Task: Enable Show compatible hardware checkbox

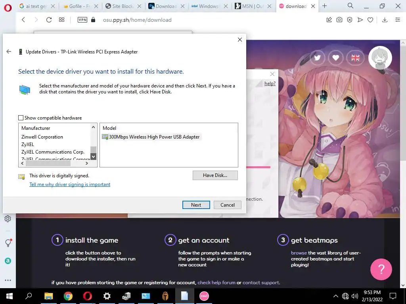Action: pyautogui.click(x=21, y=118)
